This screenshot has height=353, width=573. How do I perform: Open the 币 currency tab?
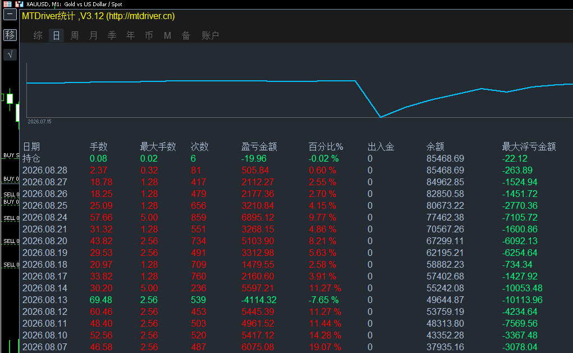[x=149, y=35]
